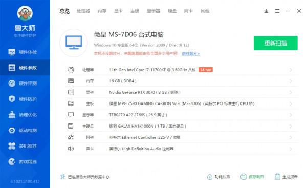
Task: Open 装机推荐 recommended software section
Action: tap(25, 146)
